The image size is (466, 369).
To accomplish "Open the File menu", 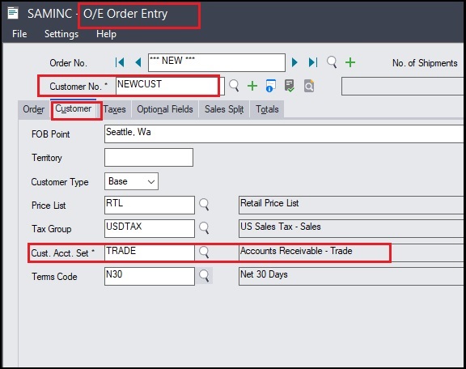I will (x=19, y=34).
